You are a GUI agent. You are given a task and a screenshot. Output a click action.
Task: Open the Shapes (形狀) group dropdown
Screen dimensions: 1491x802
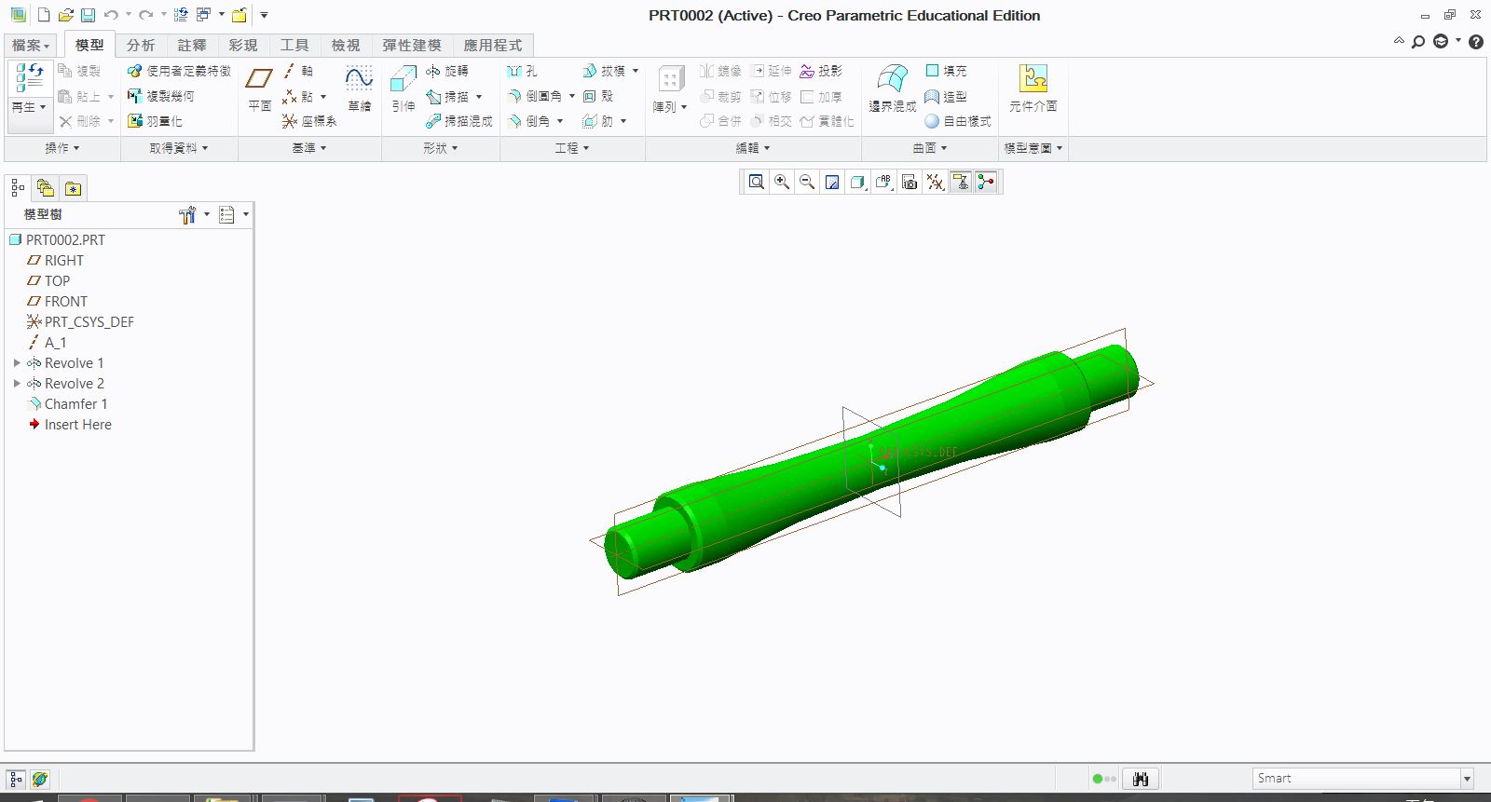pyautogui.click(x=441, y=148)
